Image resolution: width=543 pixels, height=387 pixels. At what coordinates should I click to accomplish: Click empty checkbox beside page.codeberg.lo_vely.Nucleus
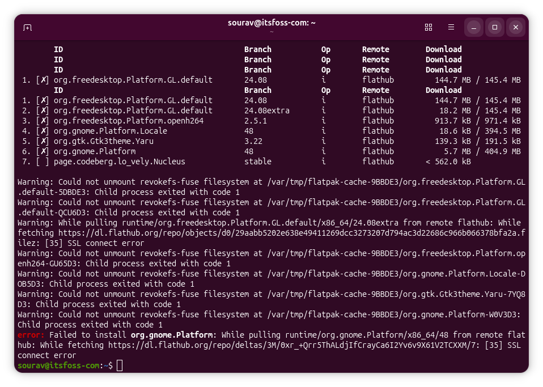click(x=43, y=161)
